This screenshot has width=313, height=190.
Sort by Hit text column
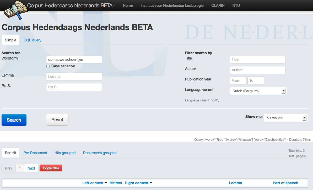[x=116, y=183]
